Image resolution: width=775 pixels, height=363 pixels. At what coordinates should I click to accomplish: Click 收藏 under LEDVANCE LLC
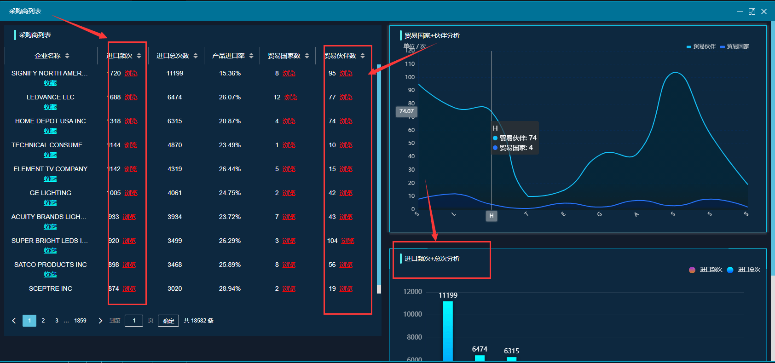click(50, 107)
